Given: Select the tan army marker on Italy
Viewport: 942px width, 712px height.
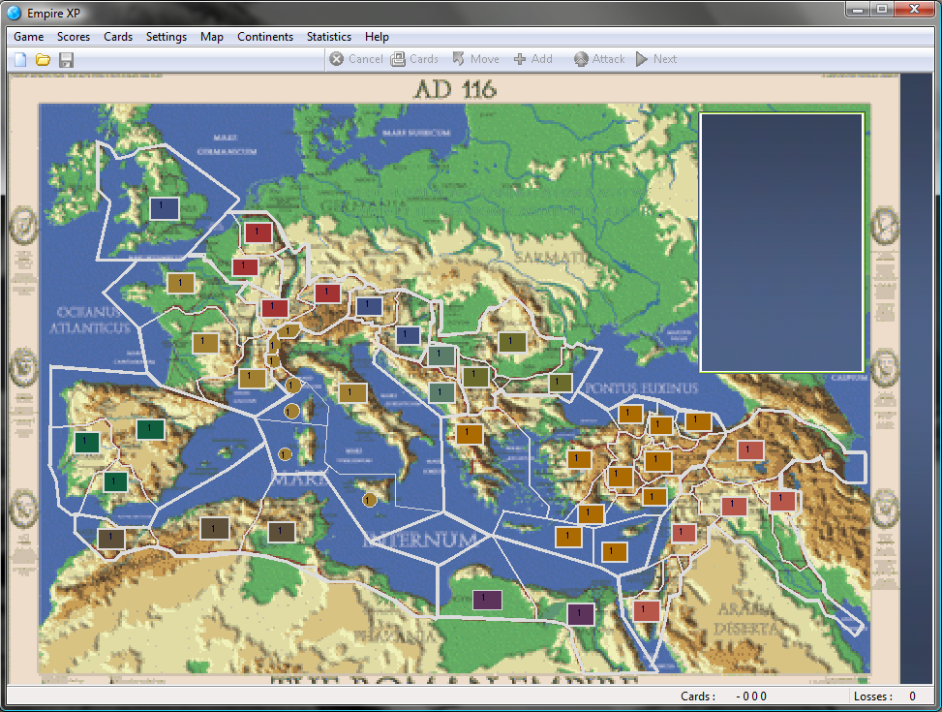Looking at the screenshot, I should (x=352, y=393).
